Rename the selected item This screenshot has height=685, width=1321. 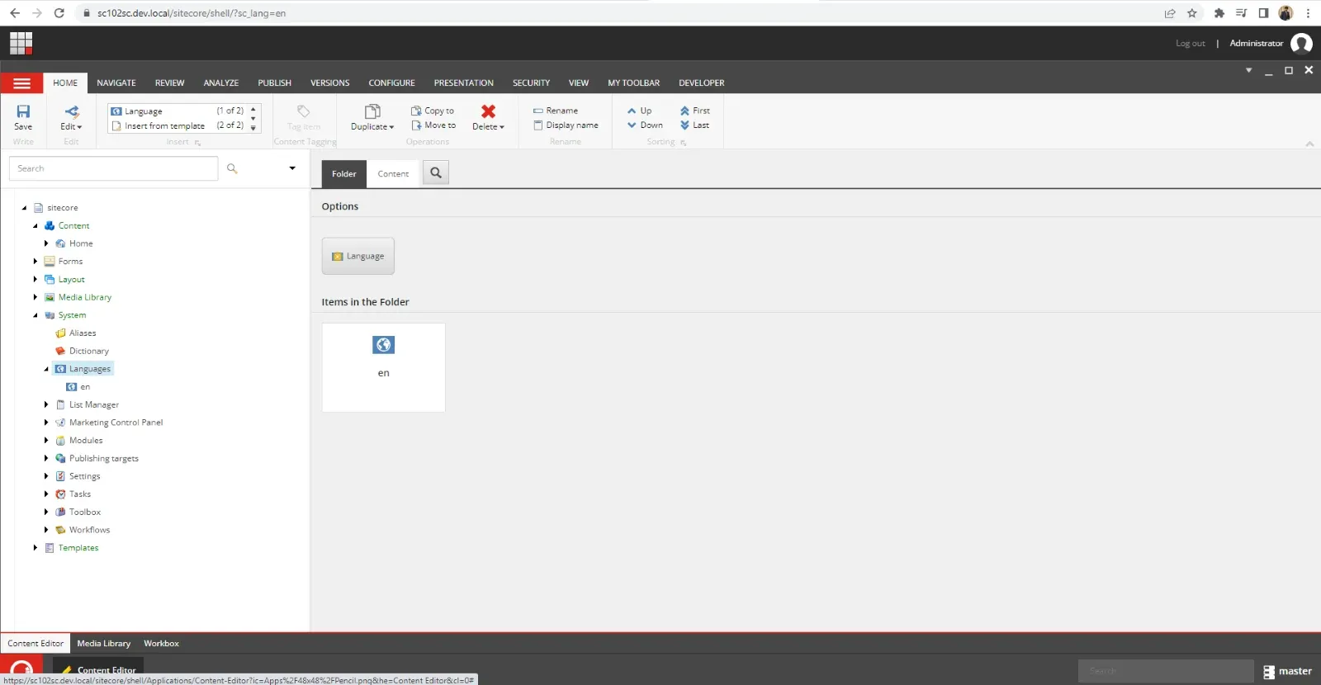click(x=556, y=111)
